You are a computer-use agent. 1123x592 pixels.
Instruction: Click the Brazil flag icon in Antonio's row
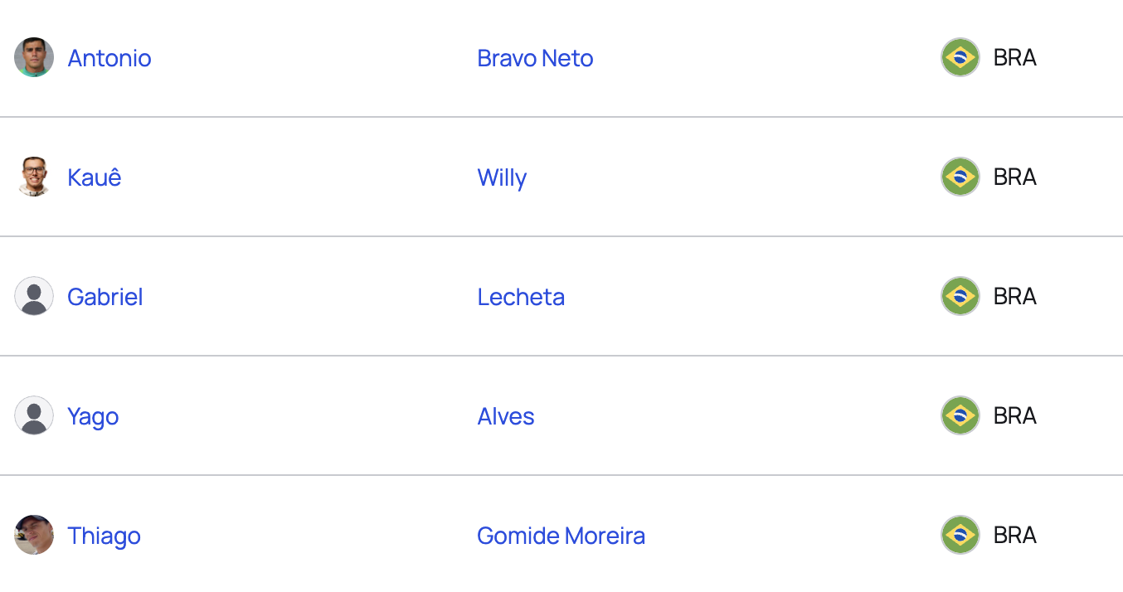[x=960, y=57]
